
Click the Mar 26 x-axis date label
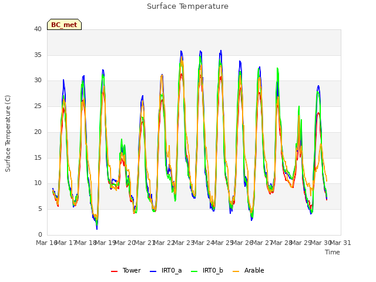(243, 243)
